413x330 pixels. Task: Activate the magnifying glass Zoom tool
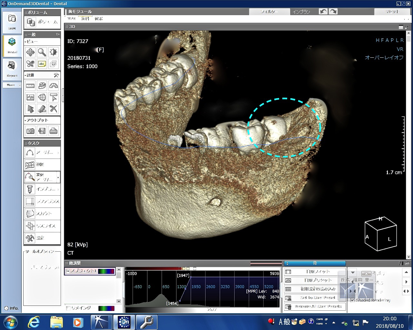42,52
